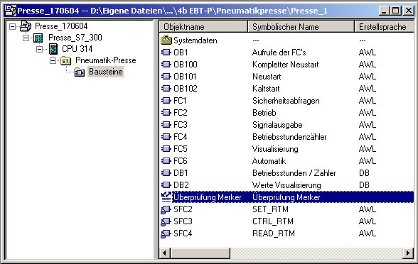Click the horizontal scrollbar left arrow

(164, 253)
